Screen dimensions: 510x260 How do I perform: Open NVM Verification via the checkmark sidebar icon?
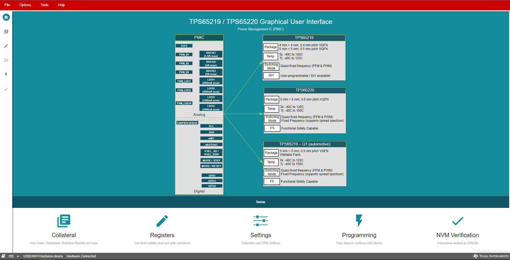point(6,89)
